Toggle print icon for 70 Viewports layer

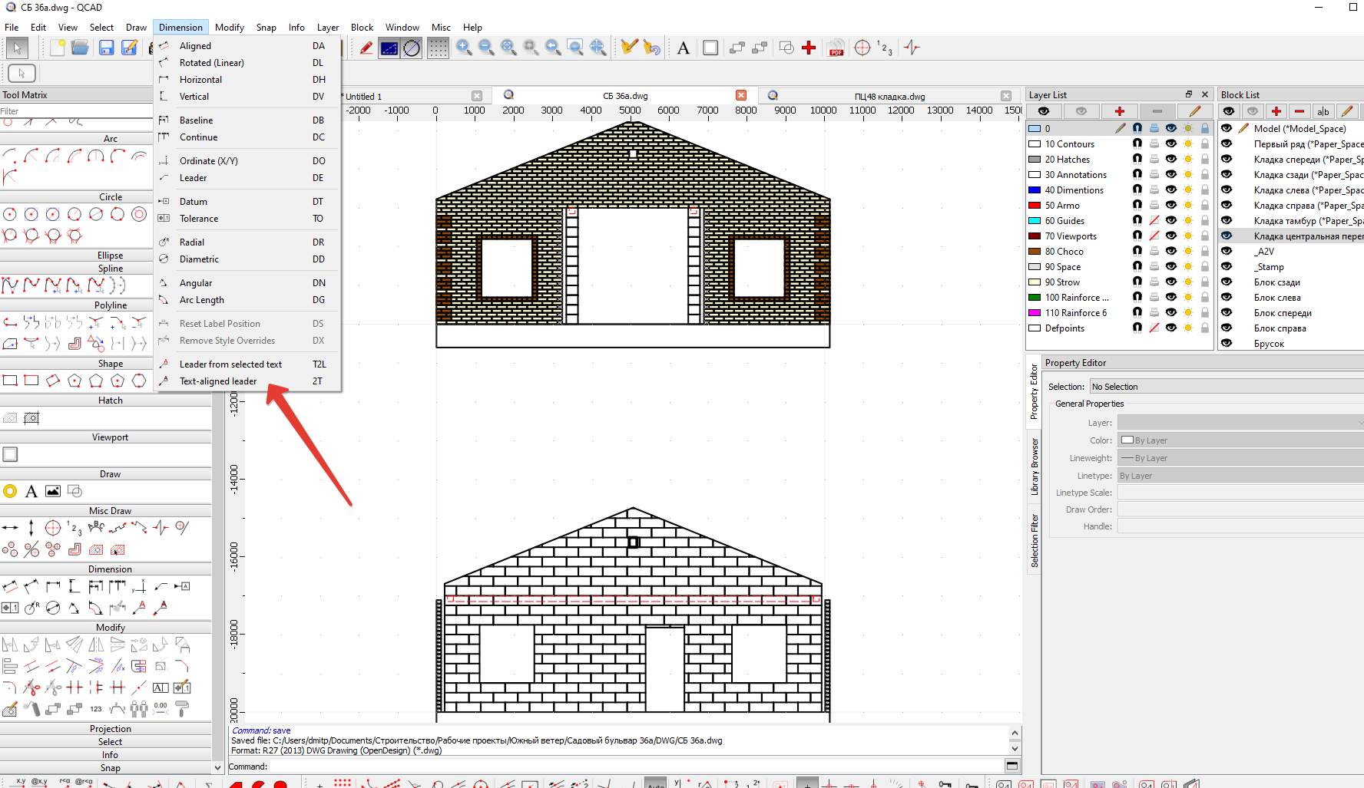pyautogui.click(x=1154, y=236)
